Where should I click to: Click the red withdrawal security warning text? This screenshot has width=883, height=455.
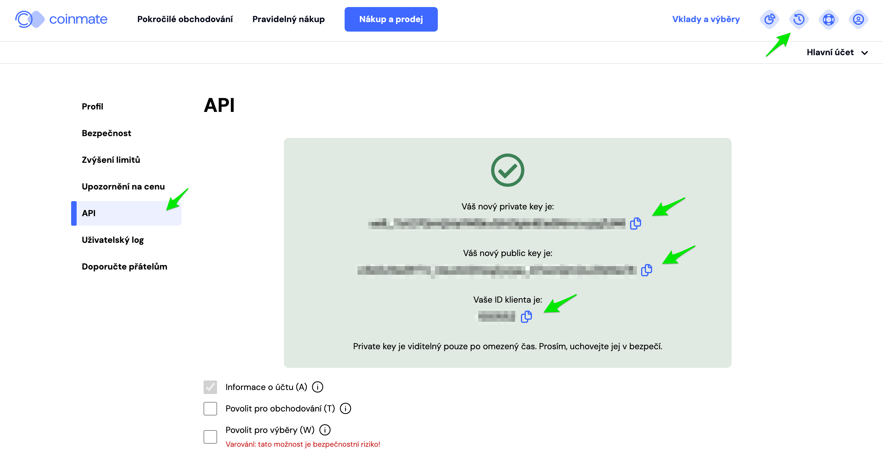(x=303, y=444)
